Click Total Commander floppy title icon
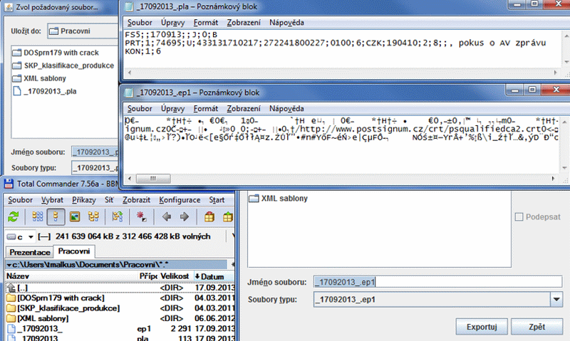This screenshot has height=341, width=570. (x=9, y=184)
